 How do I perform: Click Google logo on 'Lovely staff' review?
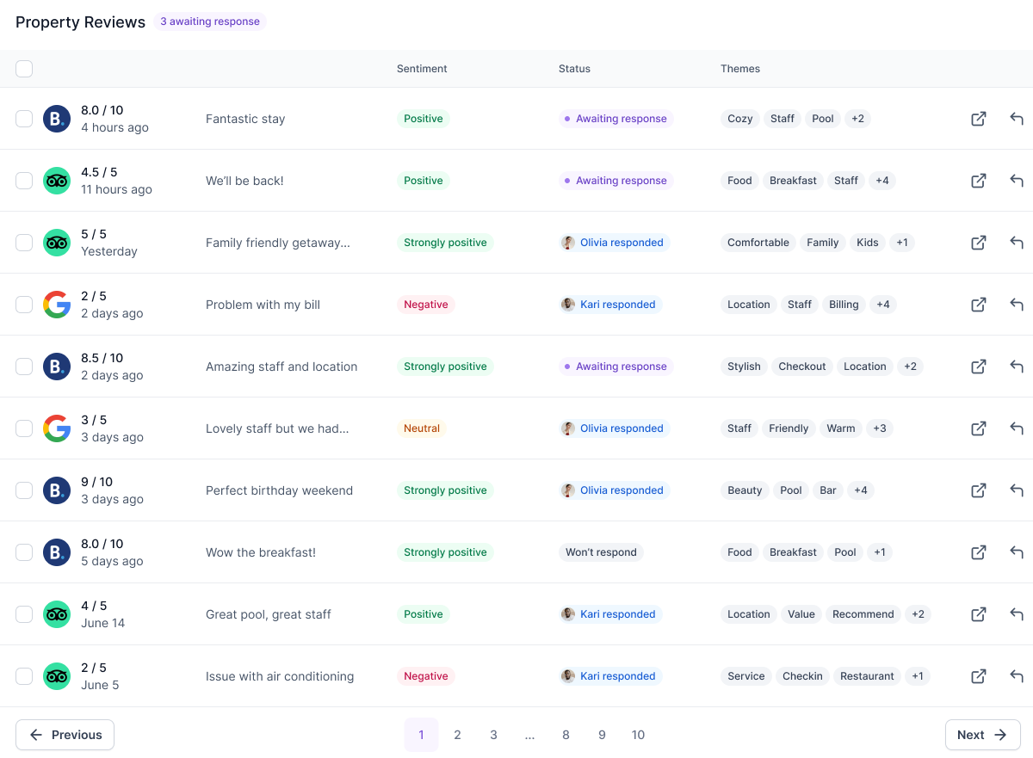[x=57, y=428]
